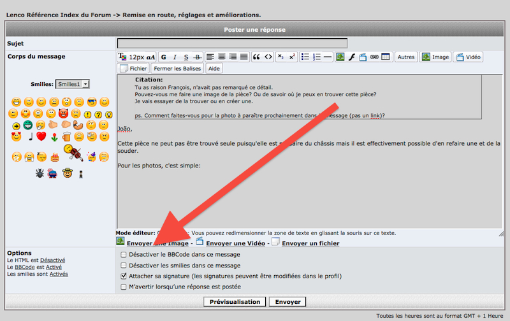Insert a numbered list
Viewport: 510px width, 321px height.
316,57
